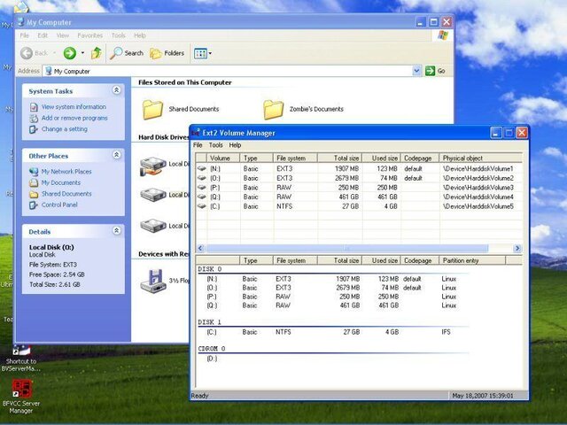Sort by Volume column header
This screenshot has height=425, width=567.
[x=223, y=158]
